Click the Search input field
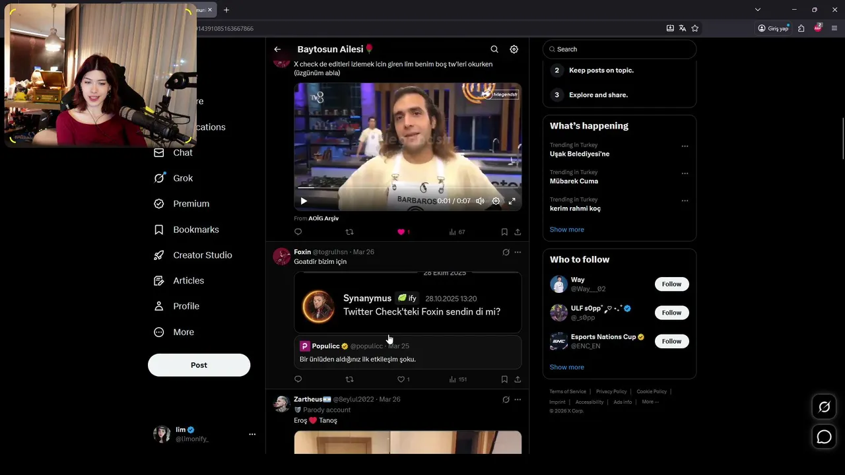 point(619,49)
